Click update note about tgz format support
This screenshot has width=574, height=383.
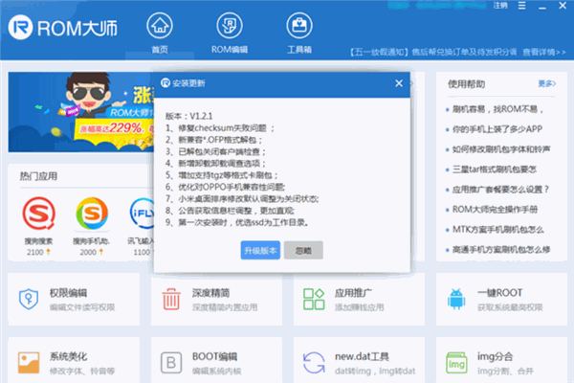pos(222,175)
